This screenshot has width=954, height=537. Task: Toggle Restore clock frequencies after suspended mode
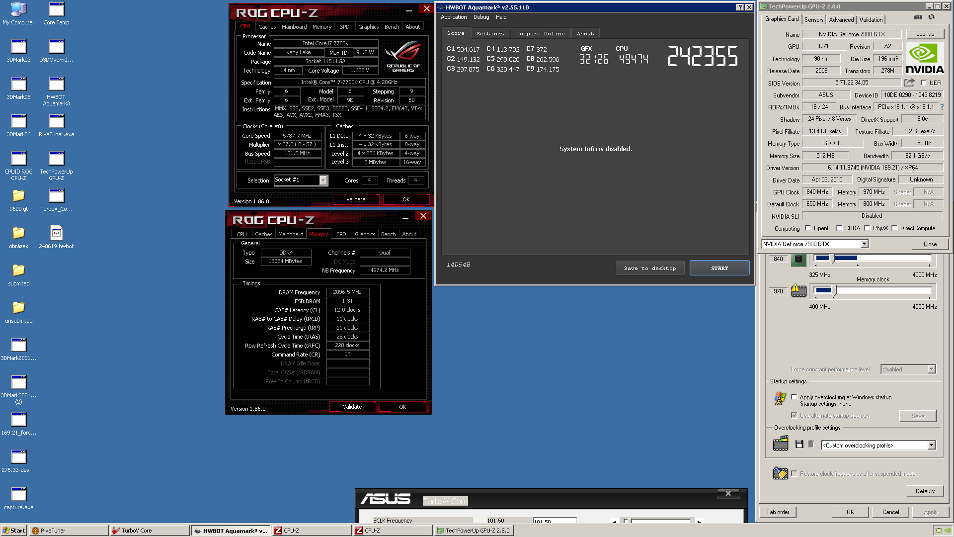794,474
